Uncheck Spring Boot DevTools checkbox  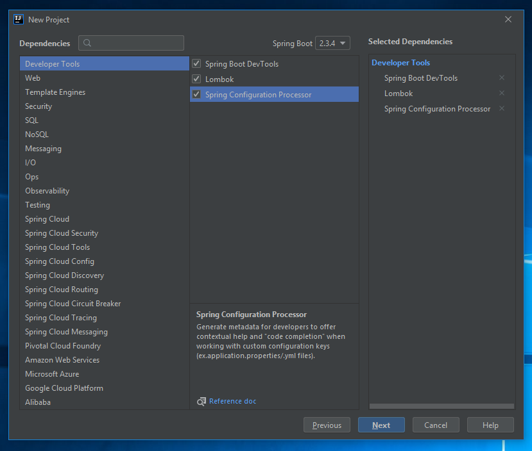click(196, 63)
